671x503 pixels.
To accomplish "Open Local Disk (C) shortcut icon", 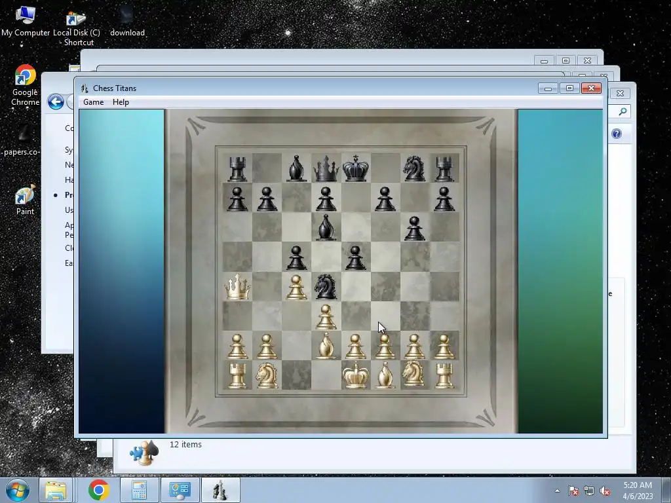I will [x=76, y=28].
